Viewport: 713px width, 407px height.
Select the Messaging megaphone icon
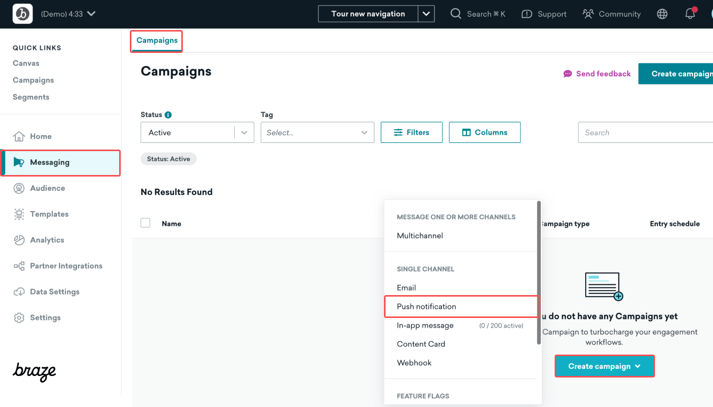coord(19,162)
